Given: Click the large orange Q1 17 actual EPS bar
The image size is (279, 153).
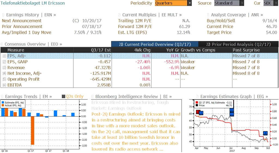Looking at the screenshot, I should (x=33, y=130).
